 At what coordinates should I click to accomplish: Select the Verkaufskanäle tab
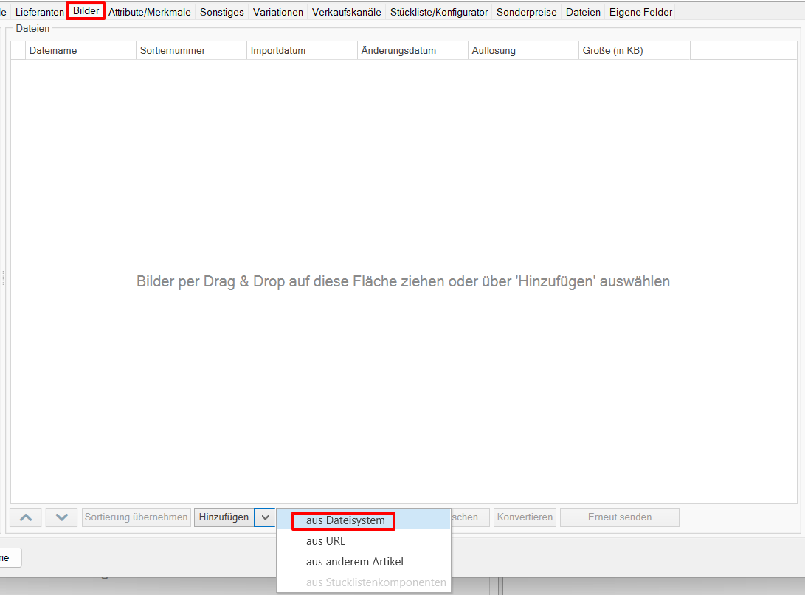347,12
